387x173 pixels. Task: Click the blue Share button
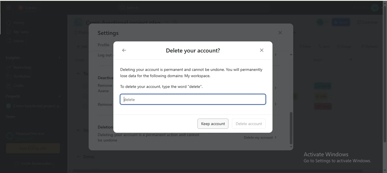click(x=341, y=22)
